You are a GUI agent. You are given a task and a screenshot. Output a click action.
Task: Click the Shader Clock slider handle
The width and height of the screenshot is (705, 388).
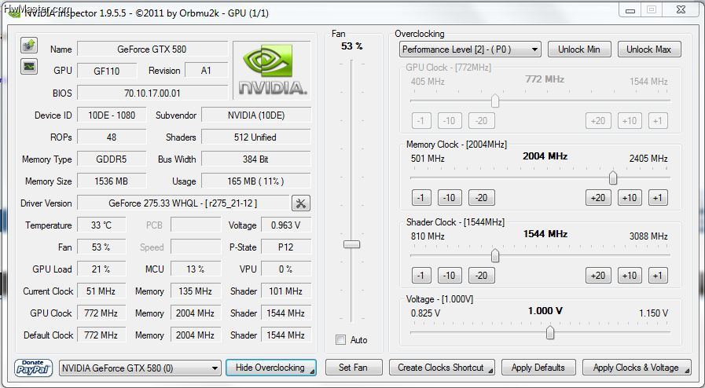point(495,255)
